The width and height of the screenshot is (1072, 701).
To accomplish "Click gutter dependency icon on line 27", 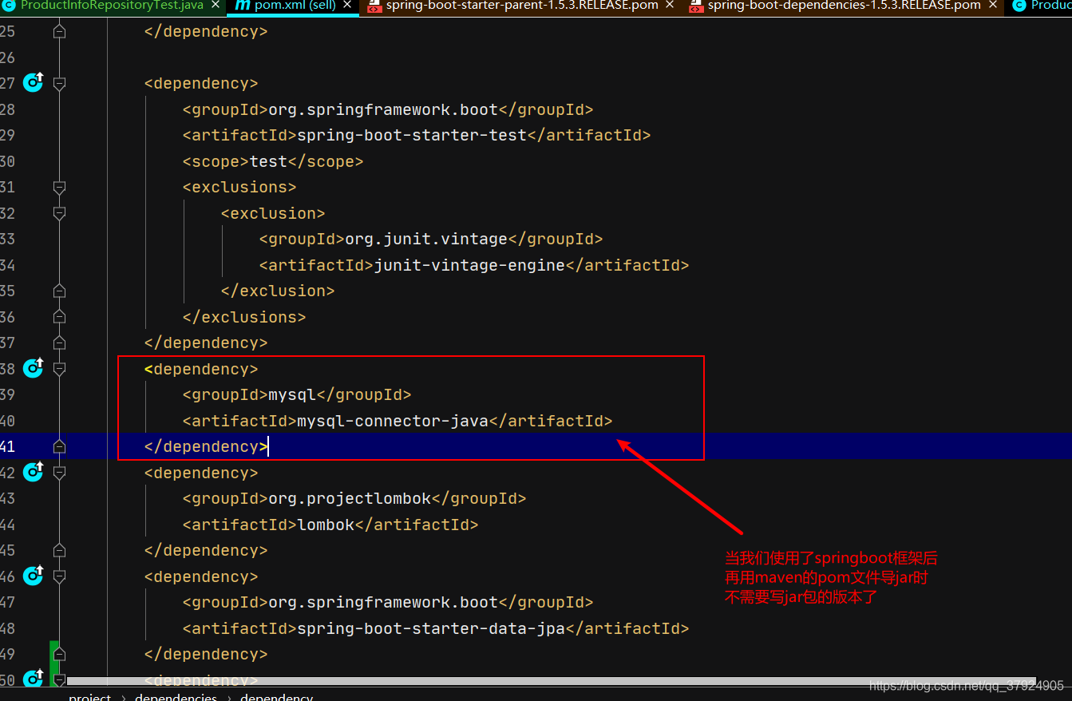I will [34, 82].
